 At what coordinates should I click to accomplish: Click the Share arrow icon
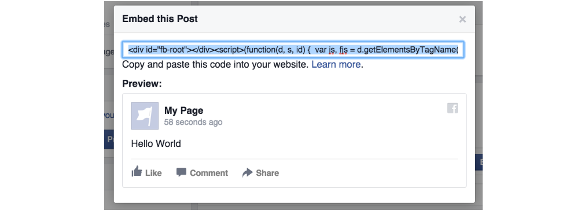pos(247,172)
